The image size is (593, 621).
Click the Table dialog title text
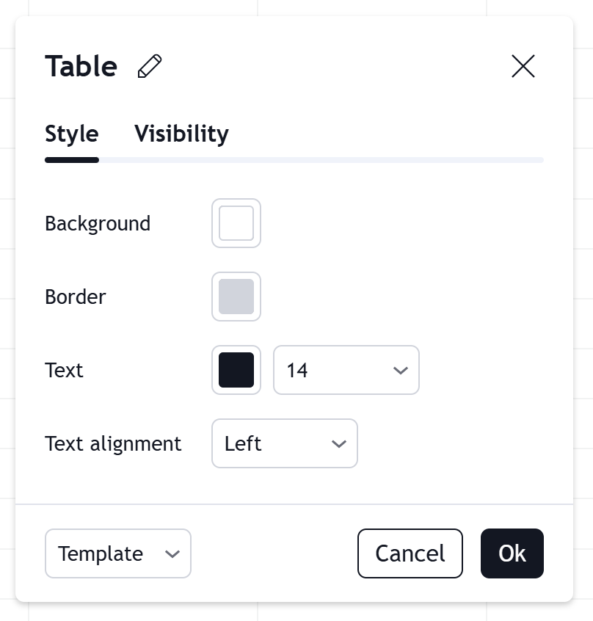tap(81, 66)
